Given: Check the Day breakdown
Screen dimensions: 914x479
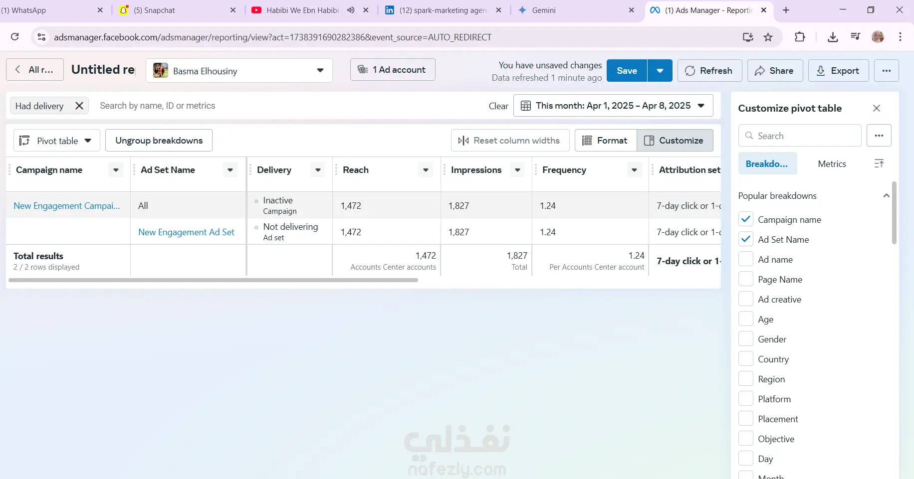Looking at the screenshot, I should pos(746,459).
